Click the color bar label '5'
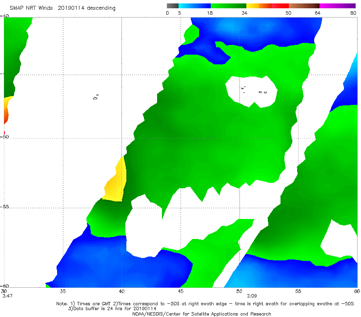The image size is (361, 317). 180,13
